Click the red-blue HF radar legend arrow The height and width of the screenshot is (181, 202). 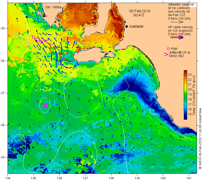click(177, 37)
